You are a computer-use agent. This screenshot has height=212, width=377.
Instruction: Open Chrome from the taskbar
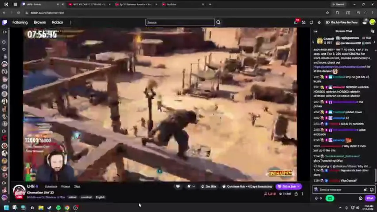tap(67, 208)
